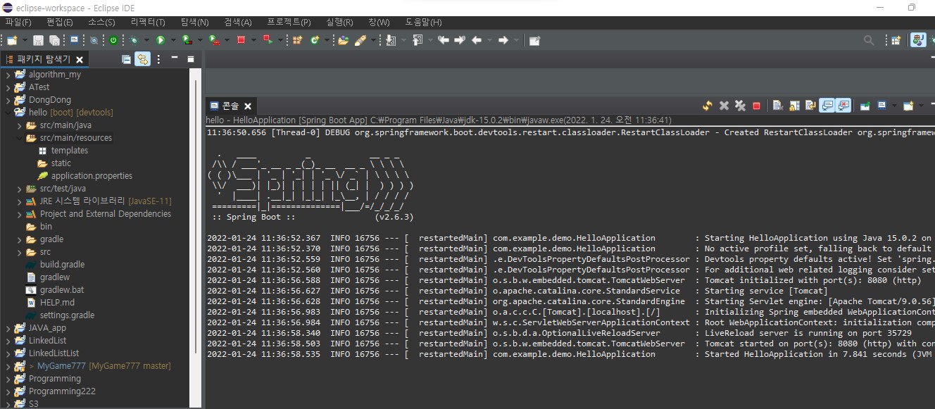Expand the JRE system library node
The height and width of the screenshot is (409, 935).
[20, 201]
